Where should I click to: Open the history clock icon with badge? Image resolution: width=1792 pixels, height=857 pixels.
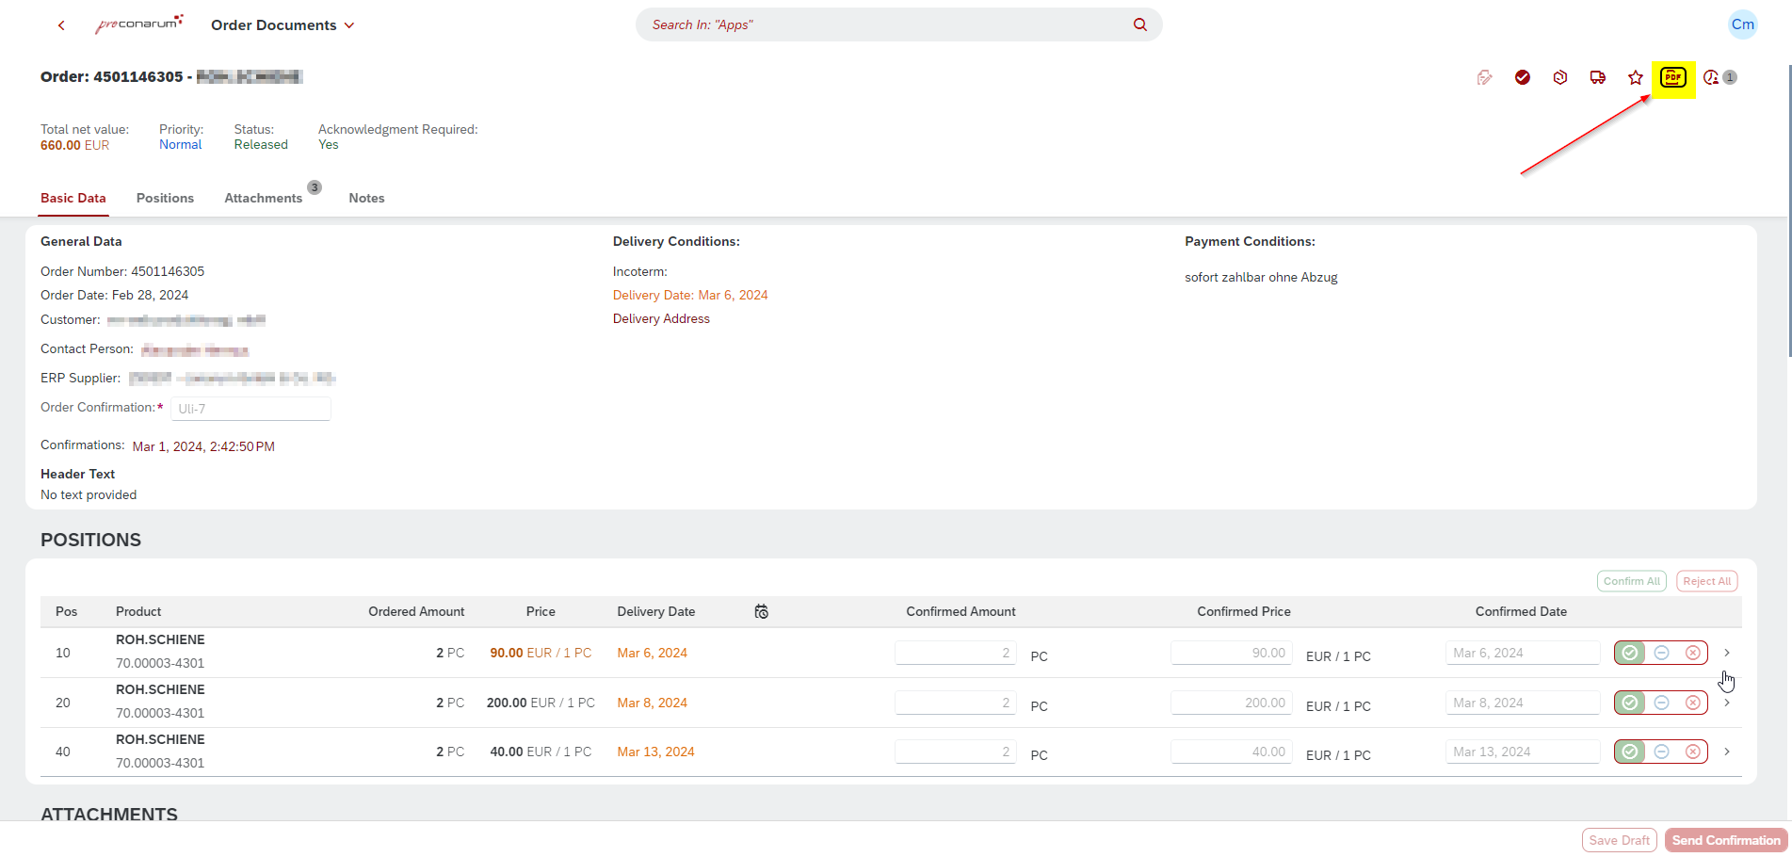point(1712,77)
